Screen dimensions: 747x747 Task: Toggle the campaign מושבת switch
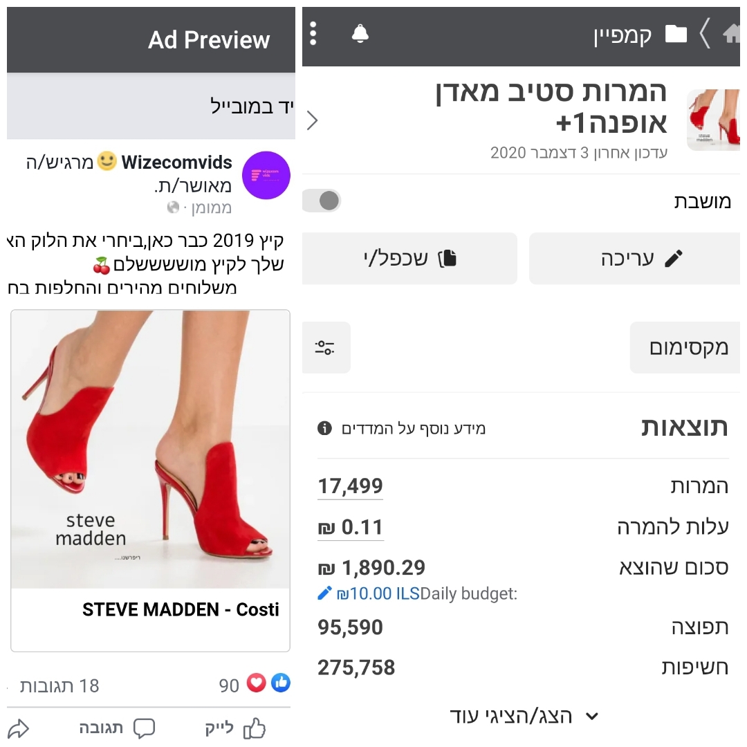[x=322, y=201]
